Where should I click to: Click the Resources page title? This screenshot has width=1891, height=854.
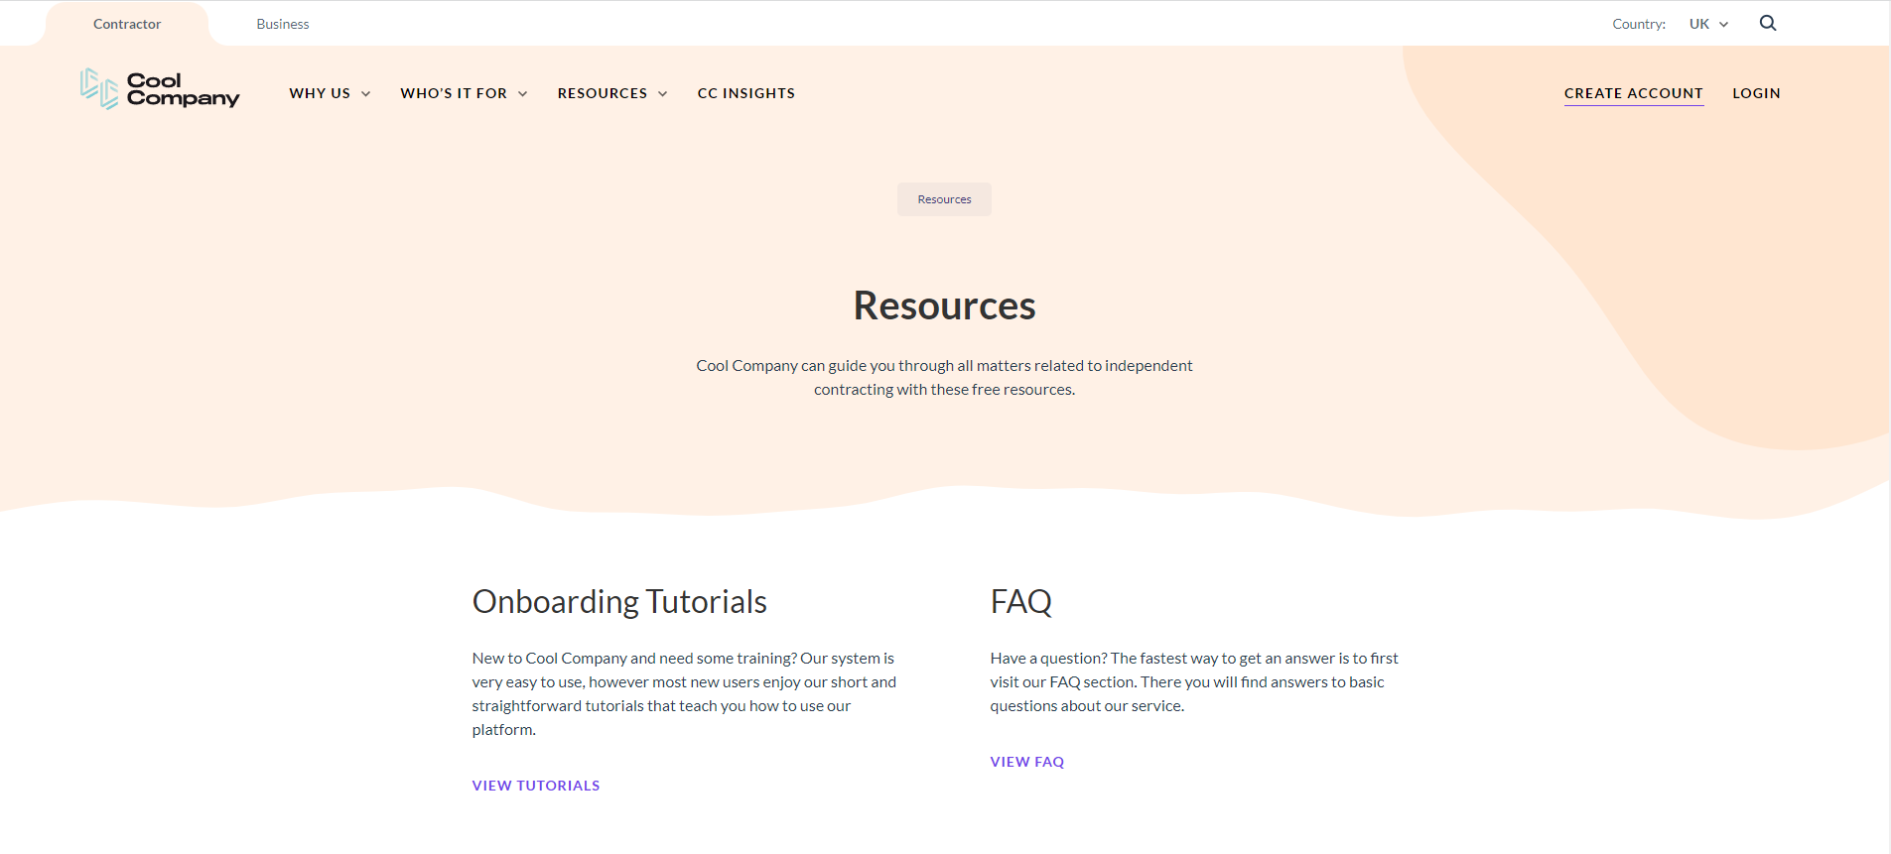944,305
